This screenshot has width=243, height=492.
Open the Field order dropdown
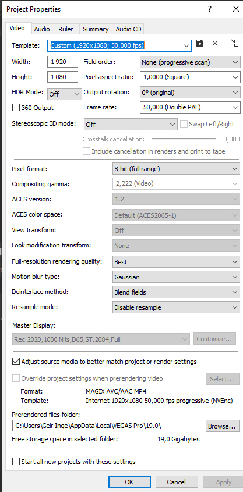190,62
